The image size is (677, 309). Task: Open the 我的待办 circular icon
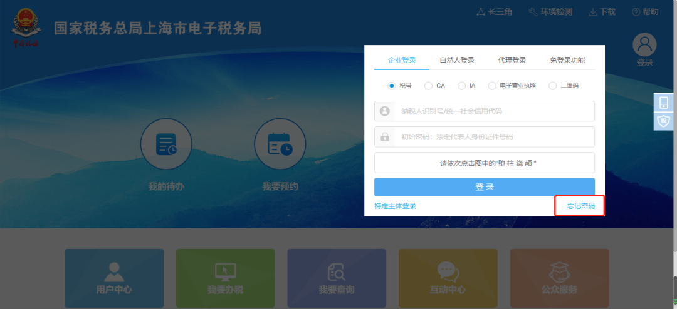click(x=166, y=144)
